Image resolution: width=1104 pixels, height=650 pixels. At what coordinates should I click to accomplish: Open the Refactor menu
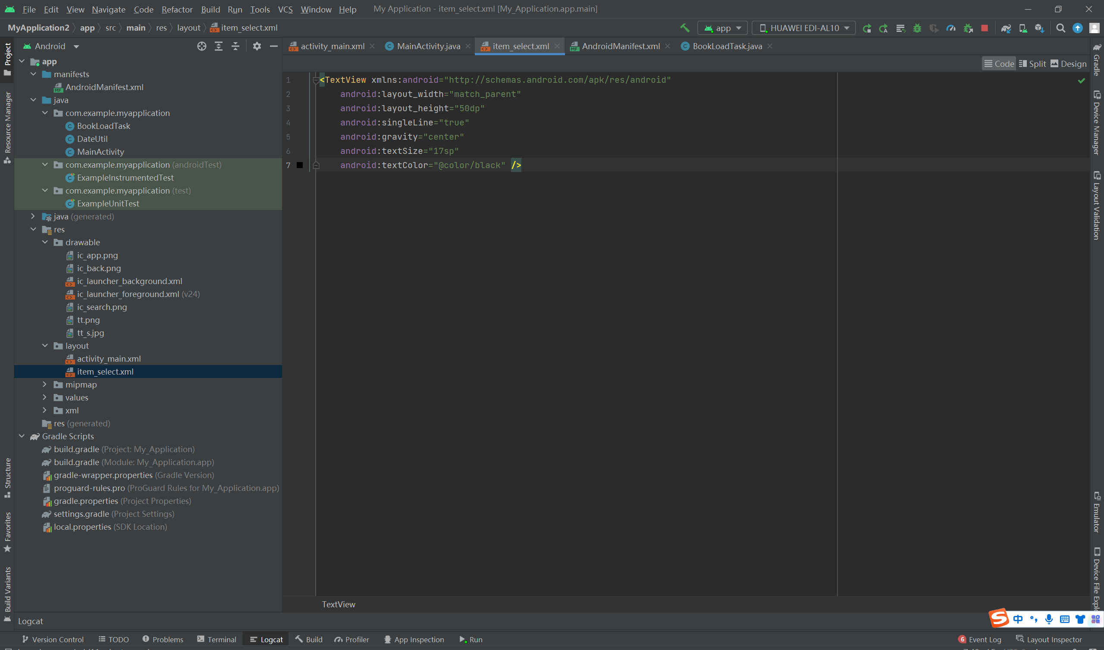coord(176,9)
